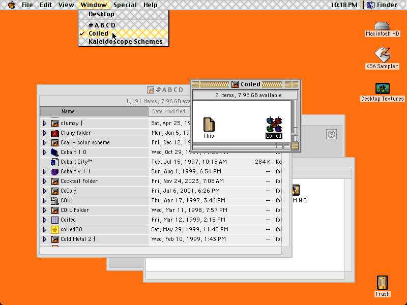Click the Coiled folder icon in list
407x305 pixels.
(55, 220)
